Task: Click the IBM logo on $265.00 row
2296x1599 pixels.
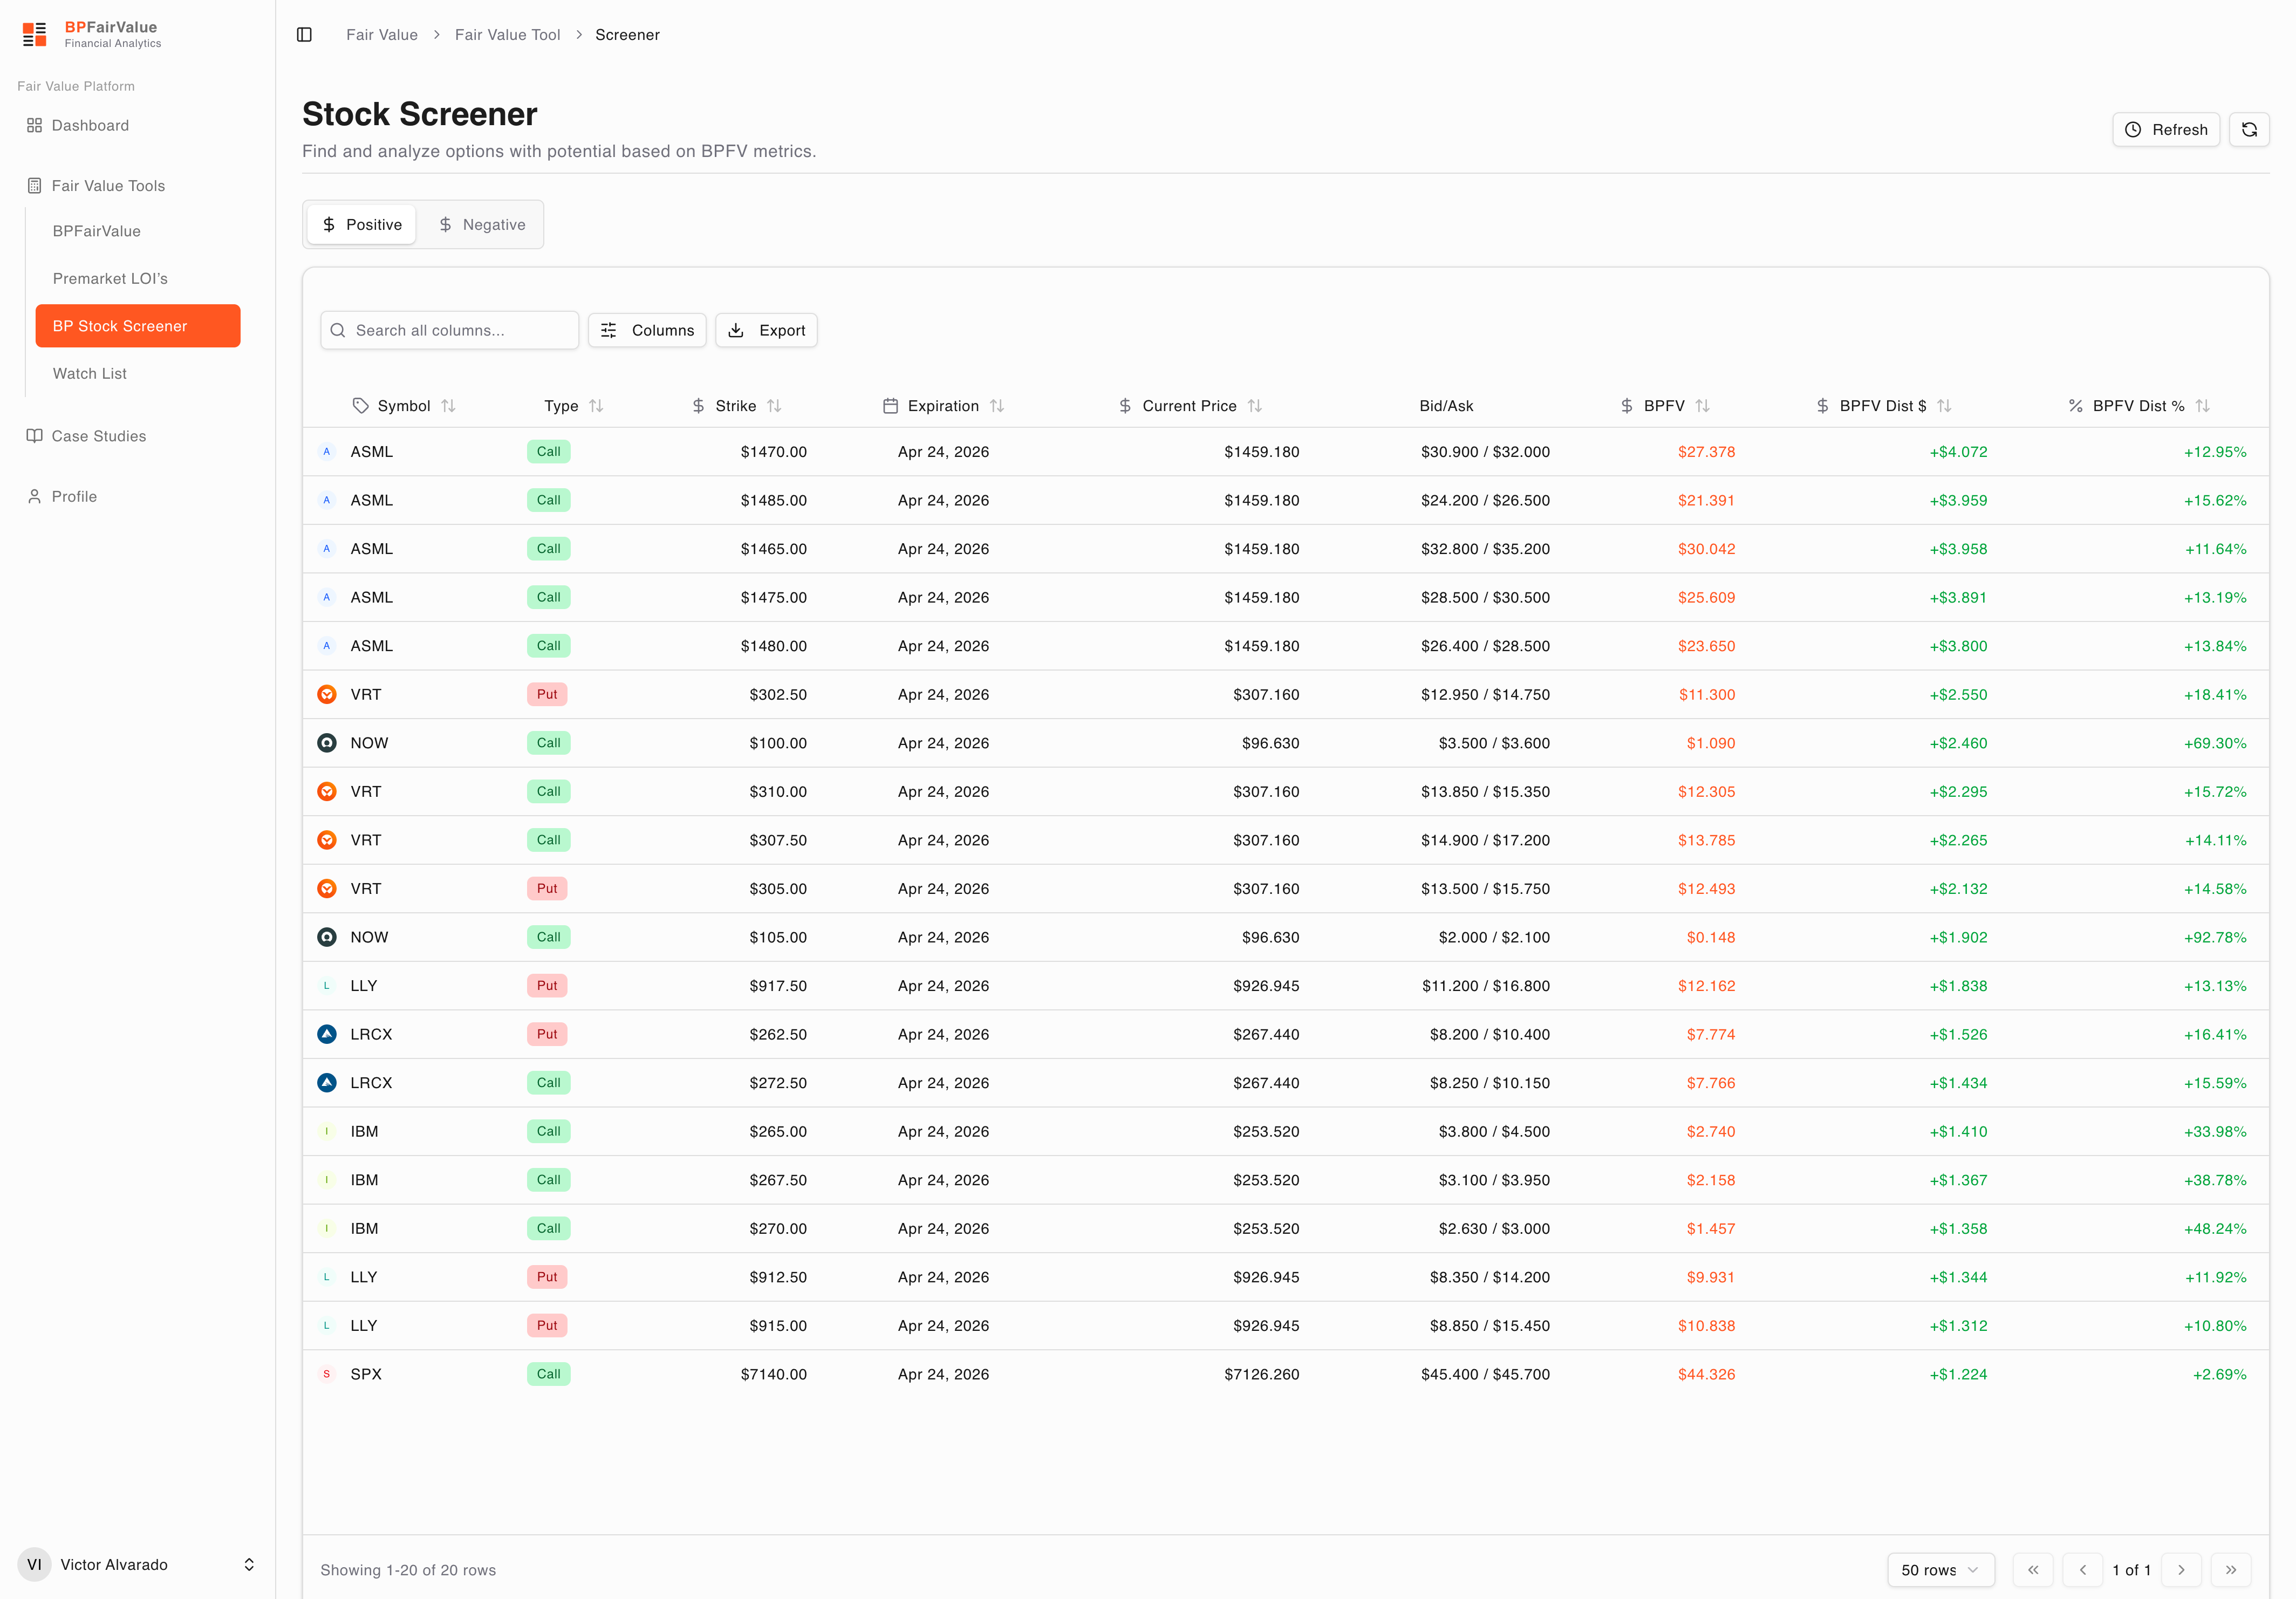Action: click(x=327, y=1131)
